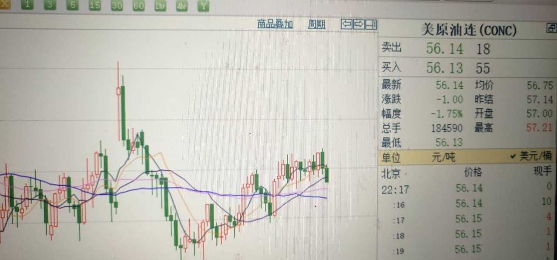The image size is (557, 260).
Task: Choose the 30-minute period button
Action: [116, 6]
